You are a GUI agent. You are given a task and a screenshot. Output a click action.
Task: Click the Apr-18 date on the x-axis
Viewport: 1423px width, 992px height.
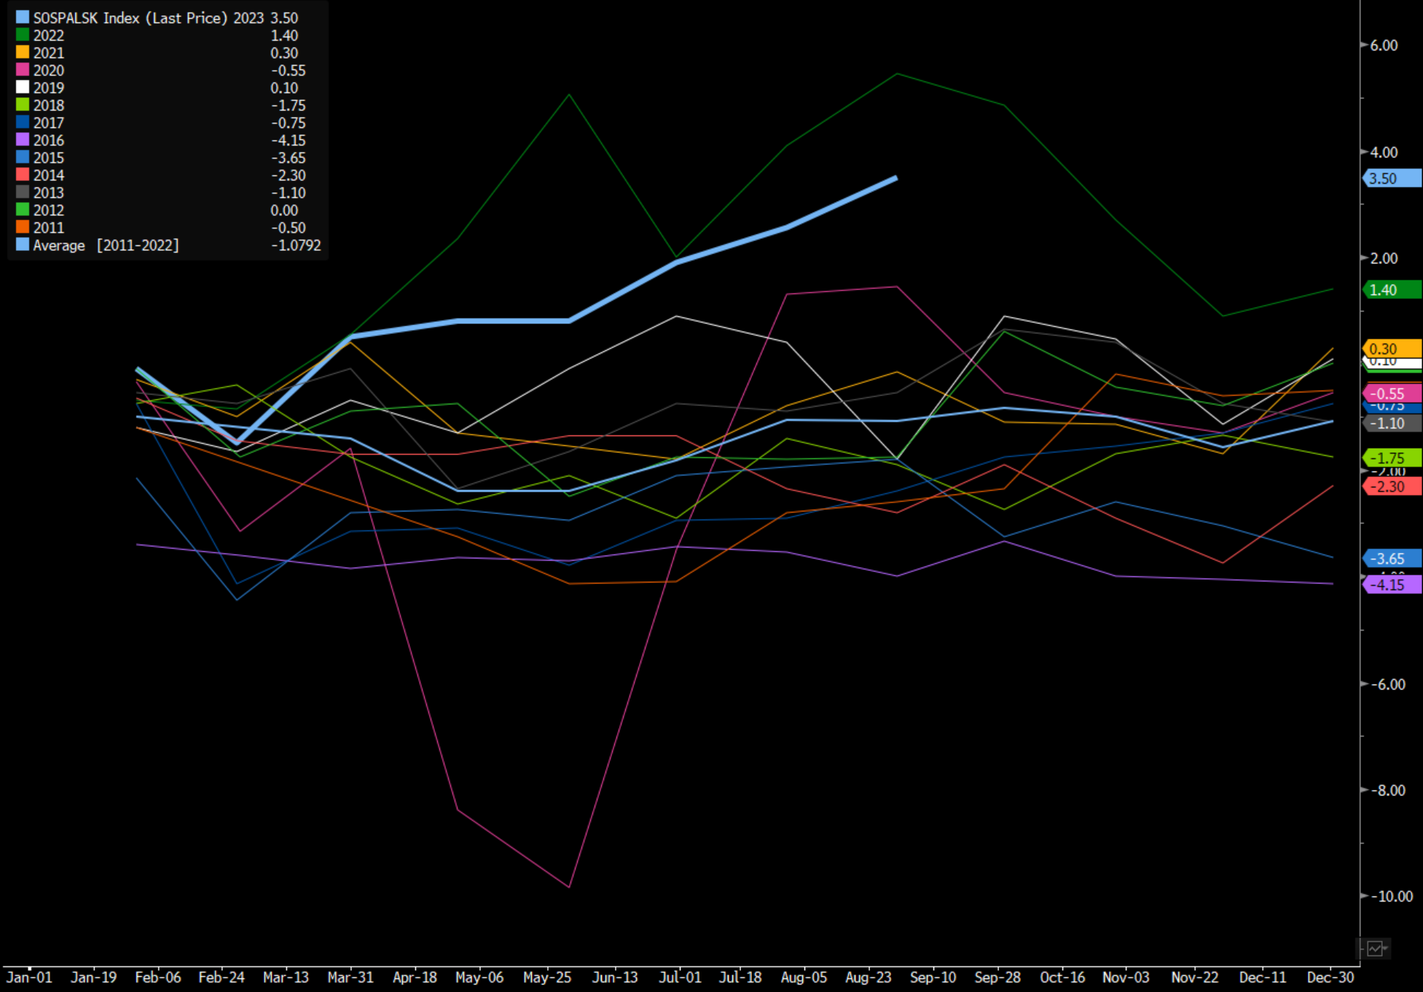[415, 977]
